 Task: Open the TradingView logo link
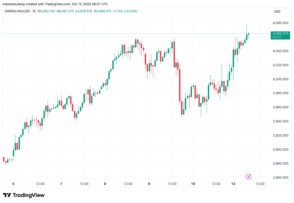(24, 195)
